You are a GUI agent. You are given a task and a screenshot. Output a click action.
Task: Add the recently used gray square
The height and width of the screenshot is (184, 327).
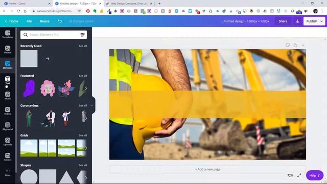29,59
